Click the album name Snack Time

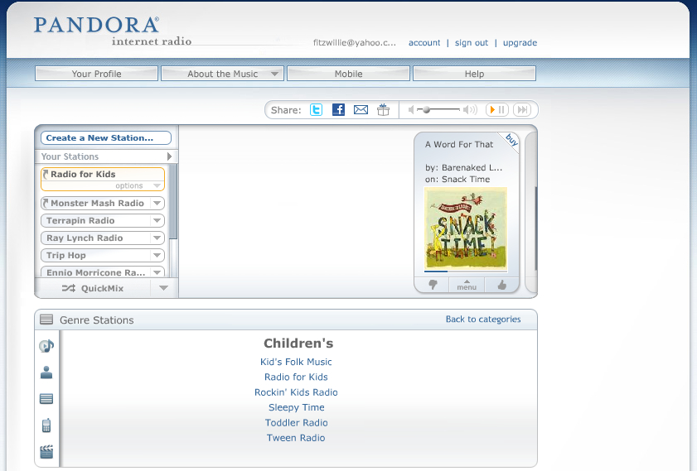[x=466, y=179]
